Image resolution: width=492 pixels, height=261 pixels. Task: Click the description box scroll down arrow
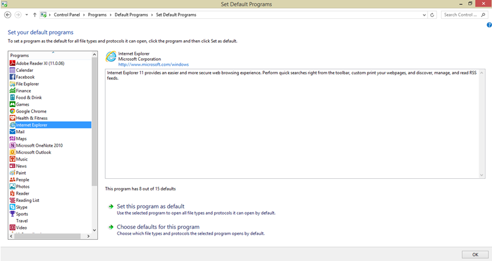pos(482,175)
